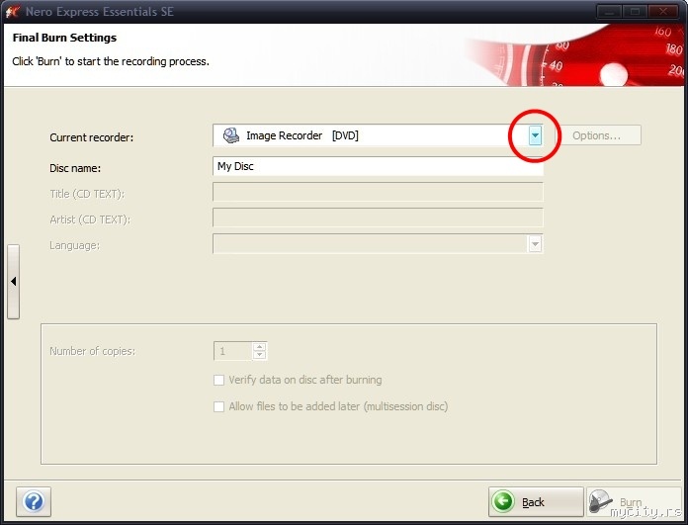
Task: Enable Allow files to be added later
Action: click(218, 407)
